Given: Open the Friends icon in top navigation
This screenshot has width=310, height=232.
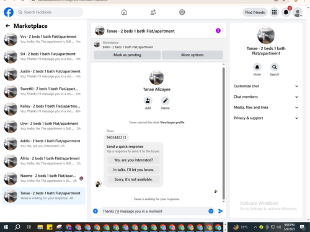Looking at the screenshot, I should 153,12.
